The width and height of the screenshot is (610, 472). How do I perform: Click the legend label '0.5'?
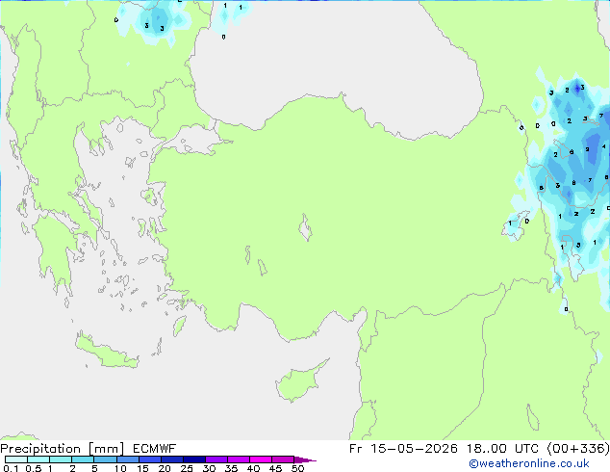click(33, 468)
